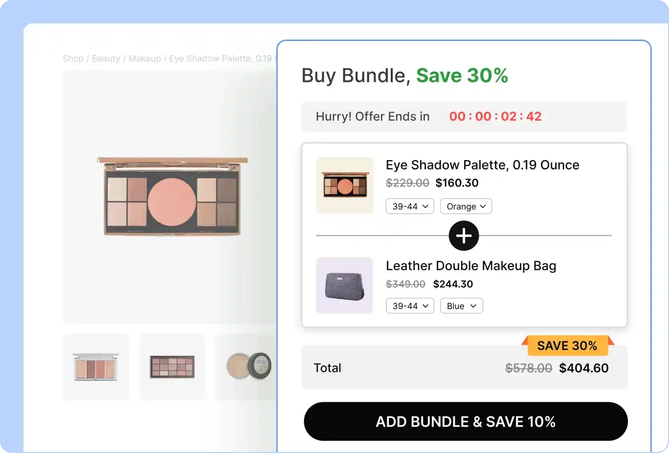Click the main Eye Shadow Palette product image
This screenshot has height=453, width=669.
(171, 197)
